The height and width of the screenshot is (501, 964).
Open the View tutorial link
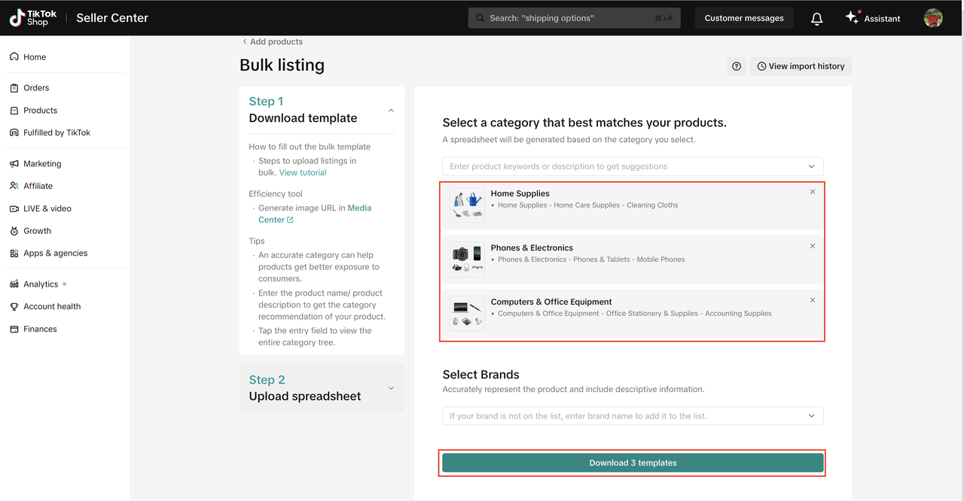tap(303, 173)
